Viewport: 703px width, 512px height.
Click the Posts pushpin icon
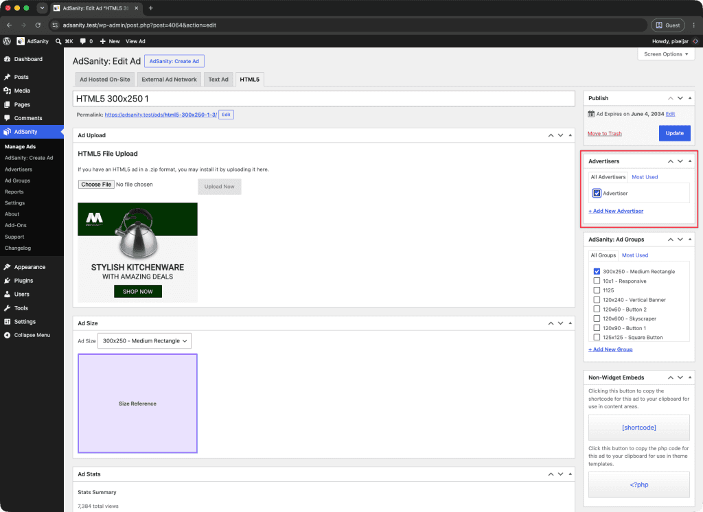tap(7, 77)
